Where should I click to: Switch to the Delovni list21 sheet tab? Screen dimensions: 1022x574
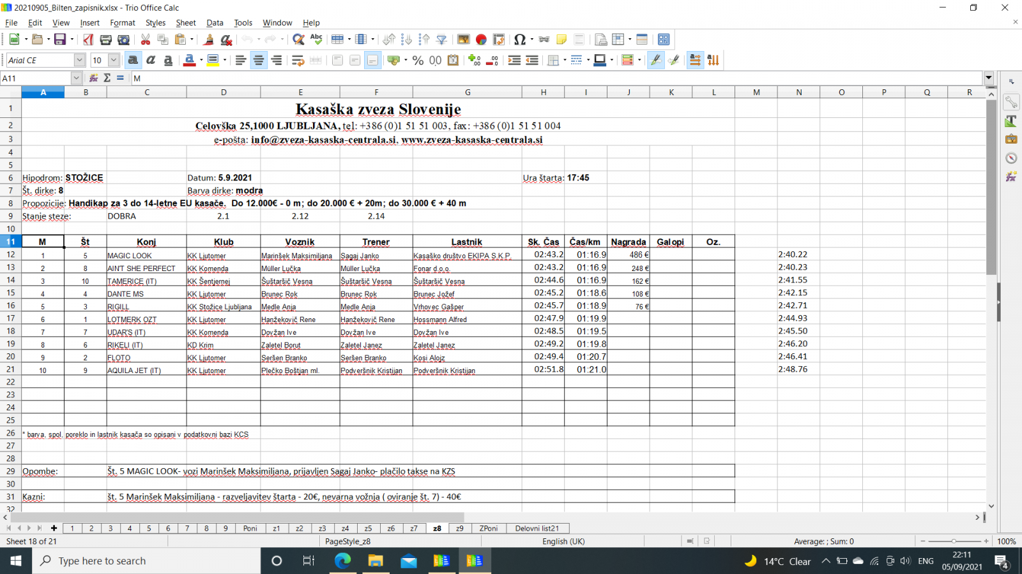[537, 528]
